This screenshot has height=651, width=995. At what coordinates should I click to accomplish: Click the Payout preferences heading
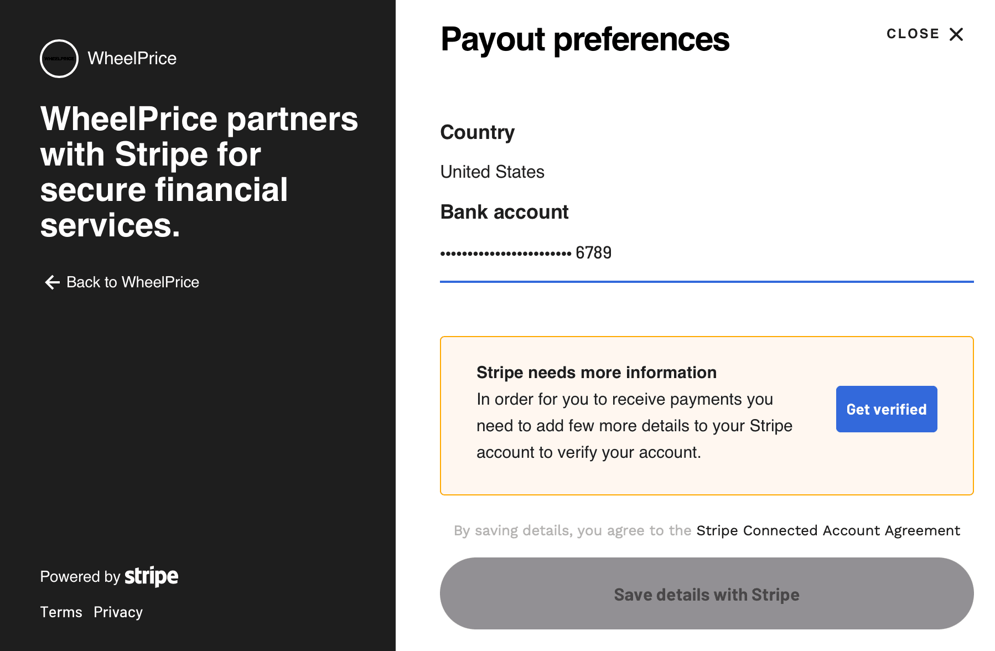(585, 39)
